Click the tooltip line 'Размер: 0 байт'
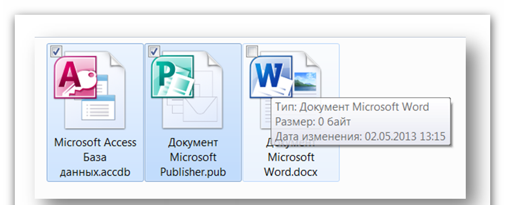Screen dimensions: 505x205 (313, 122)
